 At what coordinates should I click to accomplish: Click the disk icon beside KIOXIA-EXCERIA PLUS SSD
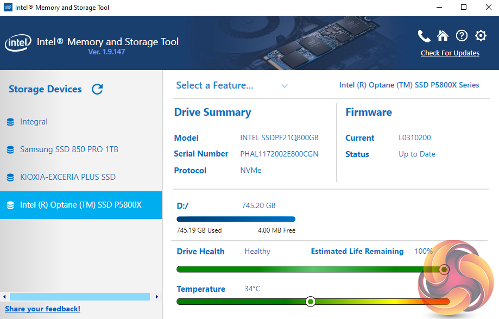click(x=10, y=178)
